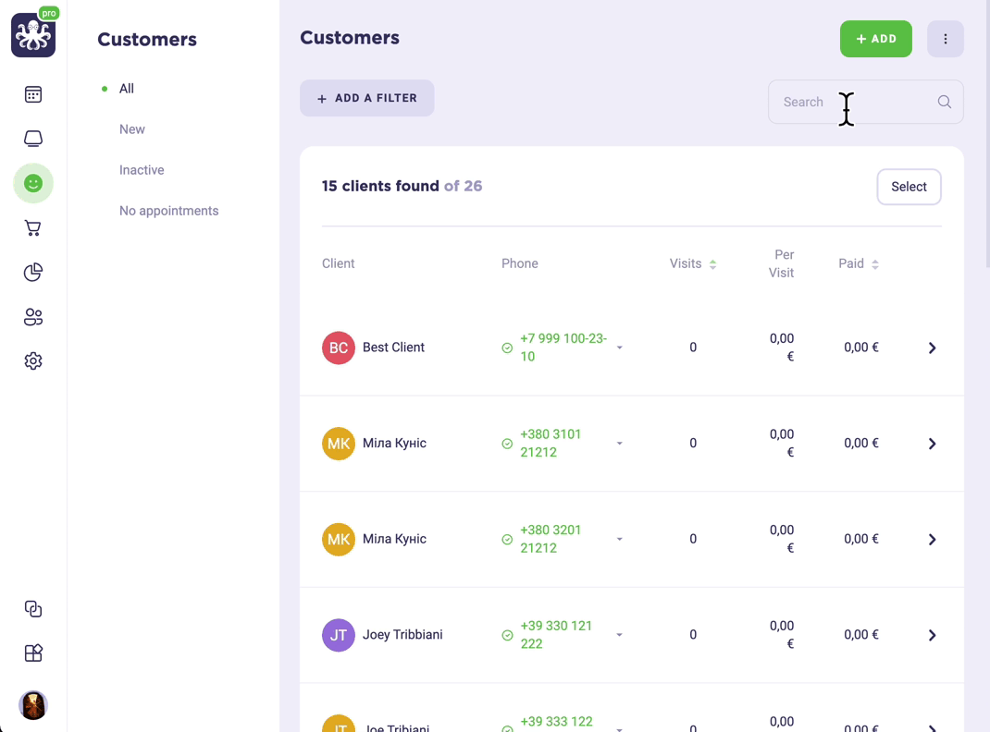Image resolution: width=990 pixels, height=732 pixels.
Task: Click the user profile avatar
Action: (x=32, y=705)
